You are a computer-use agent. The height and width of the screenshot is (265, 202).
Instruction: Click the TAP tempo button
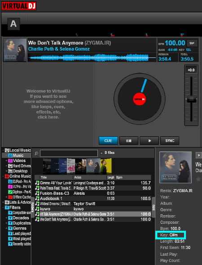192,43
